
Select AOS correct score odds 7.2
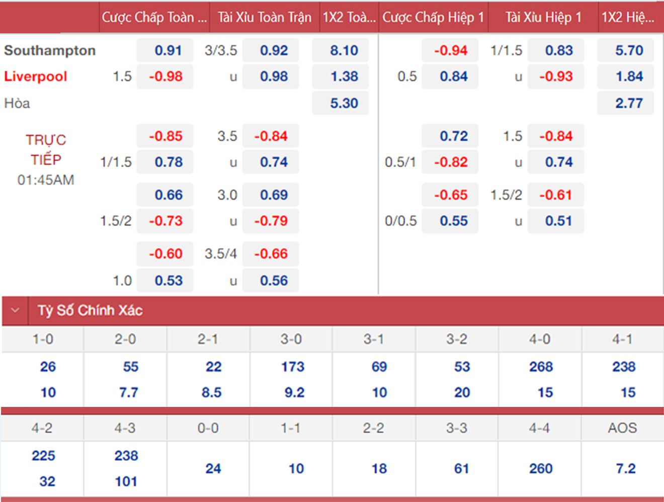625,469
